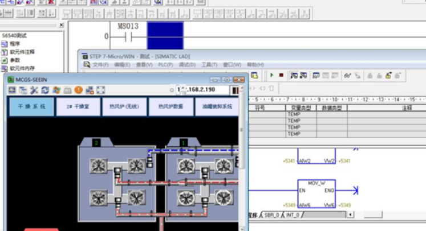The height and width of the screenshot is (231, 426).
Task: Open the 热风炉数据 page button
Action: (x=171, y=106)
